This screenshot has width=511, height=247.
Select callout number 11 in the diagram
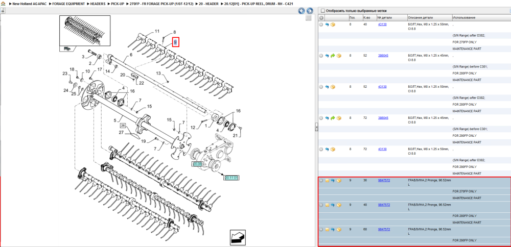coord(157,31)
